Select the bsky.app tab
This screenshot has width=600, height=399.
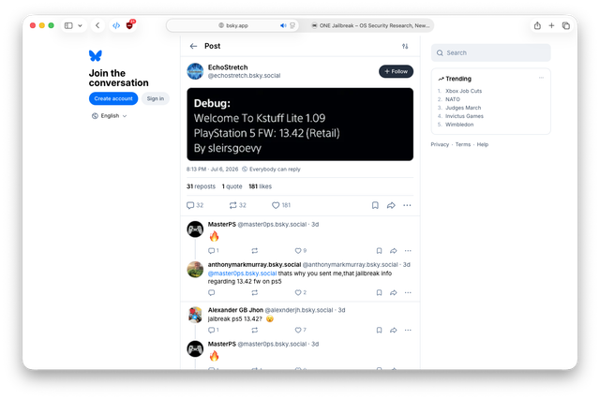tap(233, 25)
